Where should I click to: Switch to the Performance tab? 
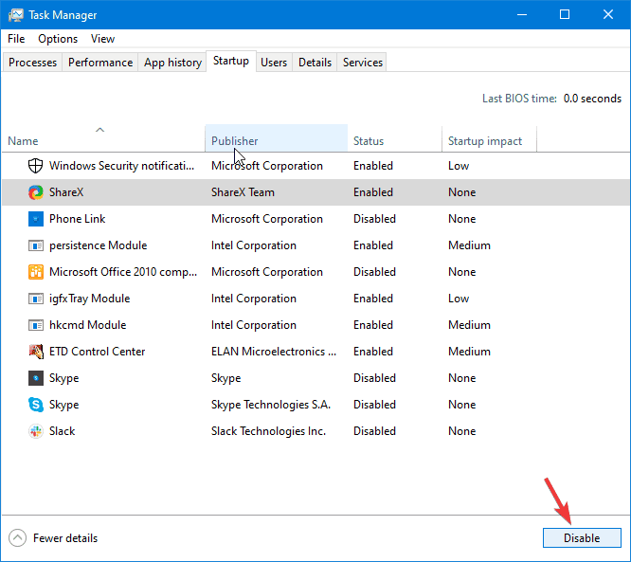tap(100, 63)
